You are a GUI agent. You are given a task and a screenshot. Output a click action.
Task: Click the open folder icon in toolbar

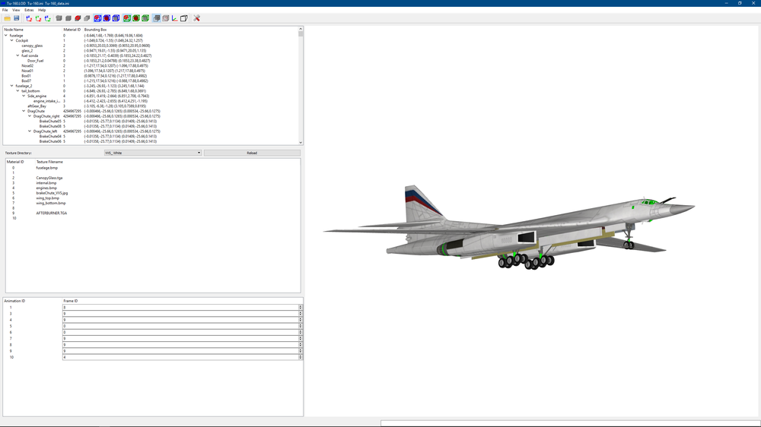(8, 18)
